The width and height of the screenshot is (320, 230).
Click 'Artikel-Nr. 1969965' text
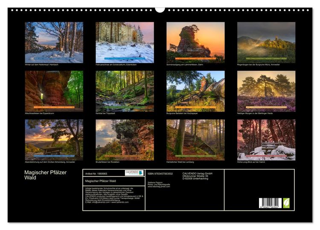tap(96, 174)
